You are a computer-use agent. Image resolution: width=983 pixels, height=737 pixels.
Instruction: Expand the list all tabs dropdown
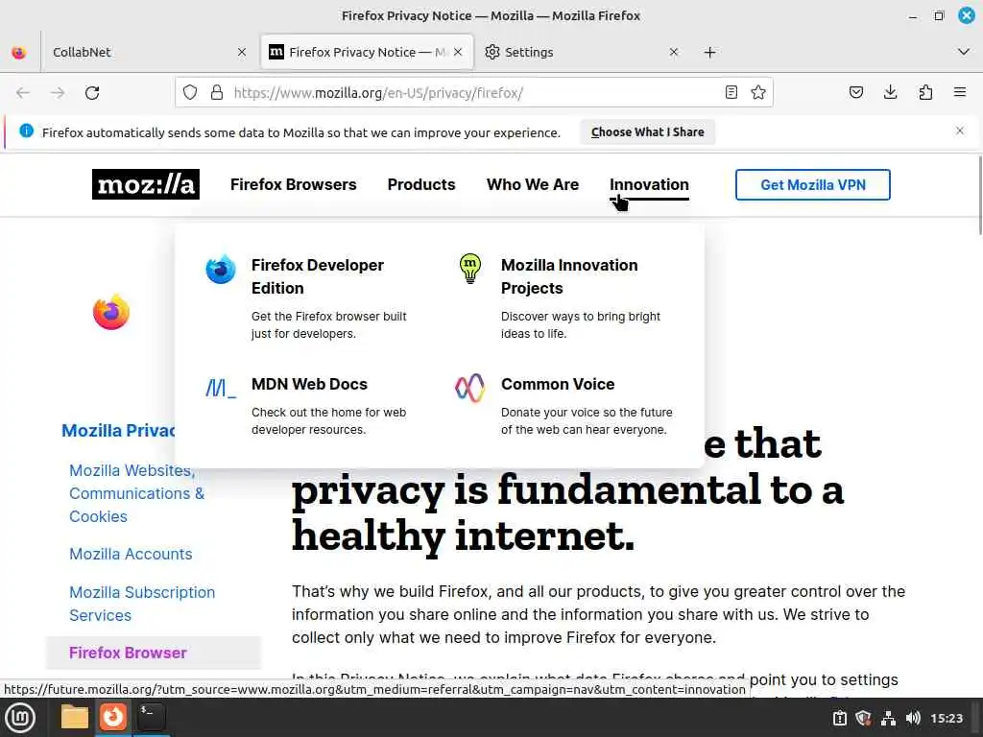964,52
